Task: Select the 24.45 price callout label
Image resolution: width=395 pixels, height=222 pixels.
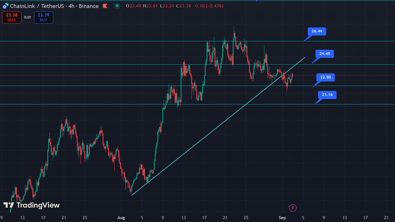Action: (324, 54)
